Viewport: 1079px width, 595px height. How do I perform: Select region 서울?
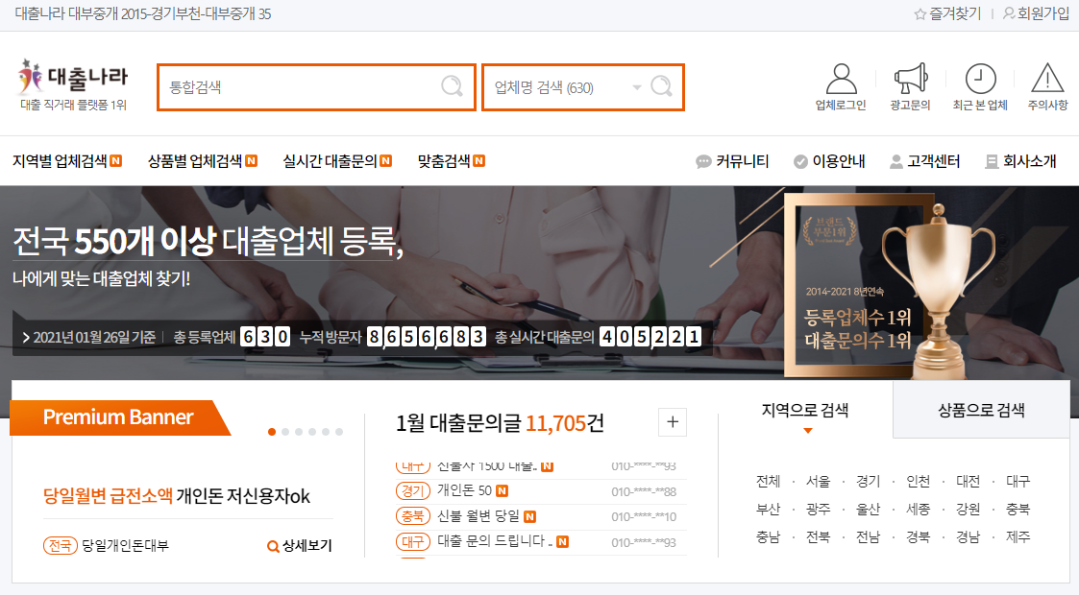[819, 481]
